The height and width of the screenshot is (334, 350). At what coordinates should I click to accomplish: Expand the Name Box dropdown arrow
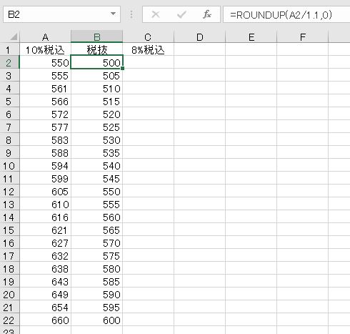tap(114, 14)
